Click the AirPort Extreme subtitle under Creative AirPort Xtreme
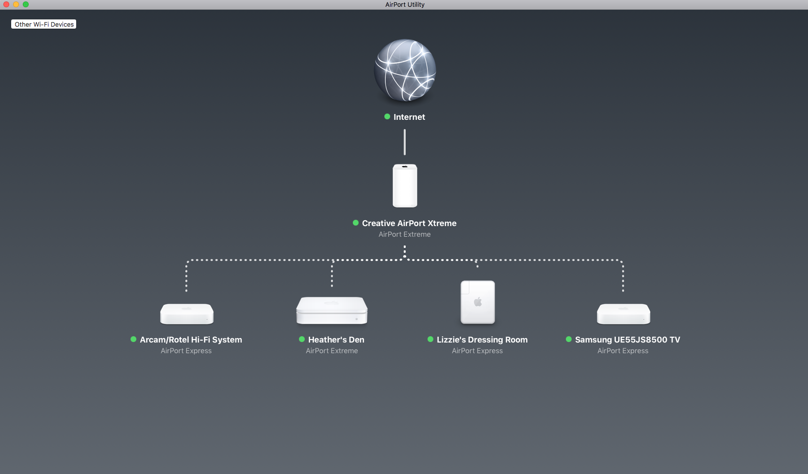Image resolution: width=808 pixels, height=474 pixels. [x=405, y=234]
